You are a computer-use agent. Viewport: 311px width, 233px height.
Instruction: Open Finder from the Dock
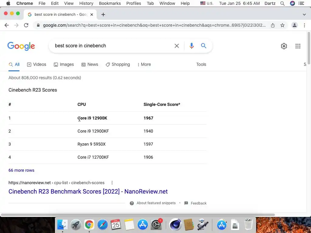tap(62, 225)
